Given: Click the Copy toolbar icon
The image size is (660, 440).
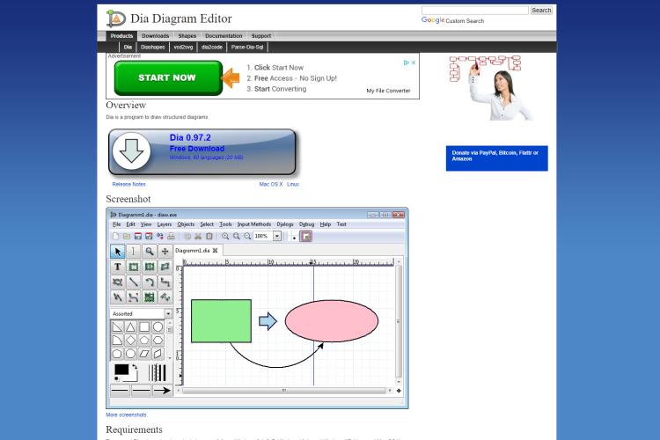Looking at the screenshot, I should (x=187, y=236).
